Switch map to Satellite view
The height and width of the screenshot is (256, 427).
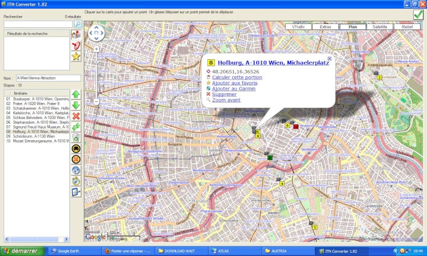pyautogui.click(x=380, y=27)
